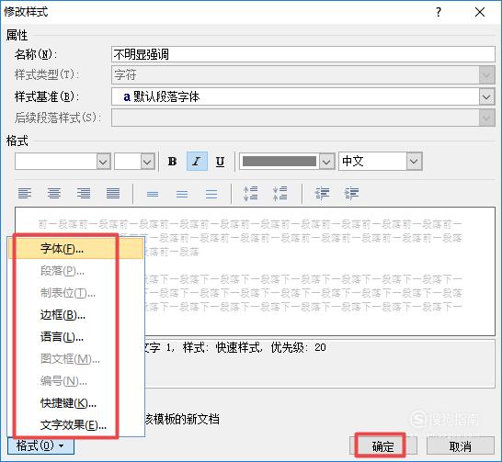The image size is (502, 462).
Task: Click the 取消 button
Action: coord(460,446)
